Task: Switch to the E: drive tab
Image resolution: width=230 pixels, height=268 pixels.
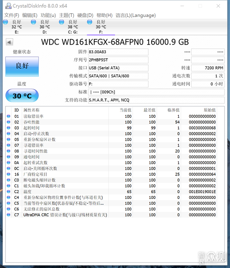Action: 17,27
